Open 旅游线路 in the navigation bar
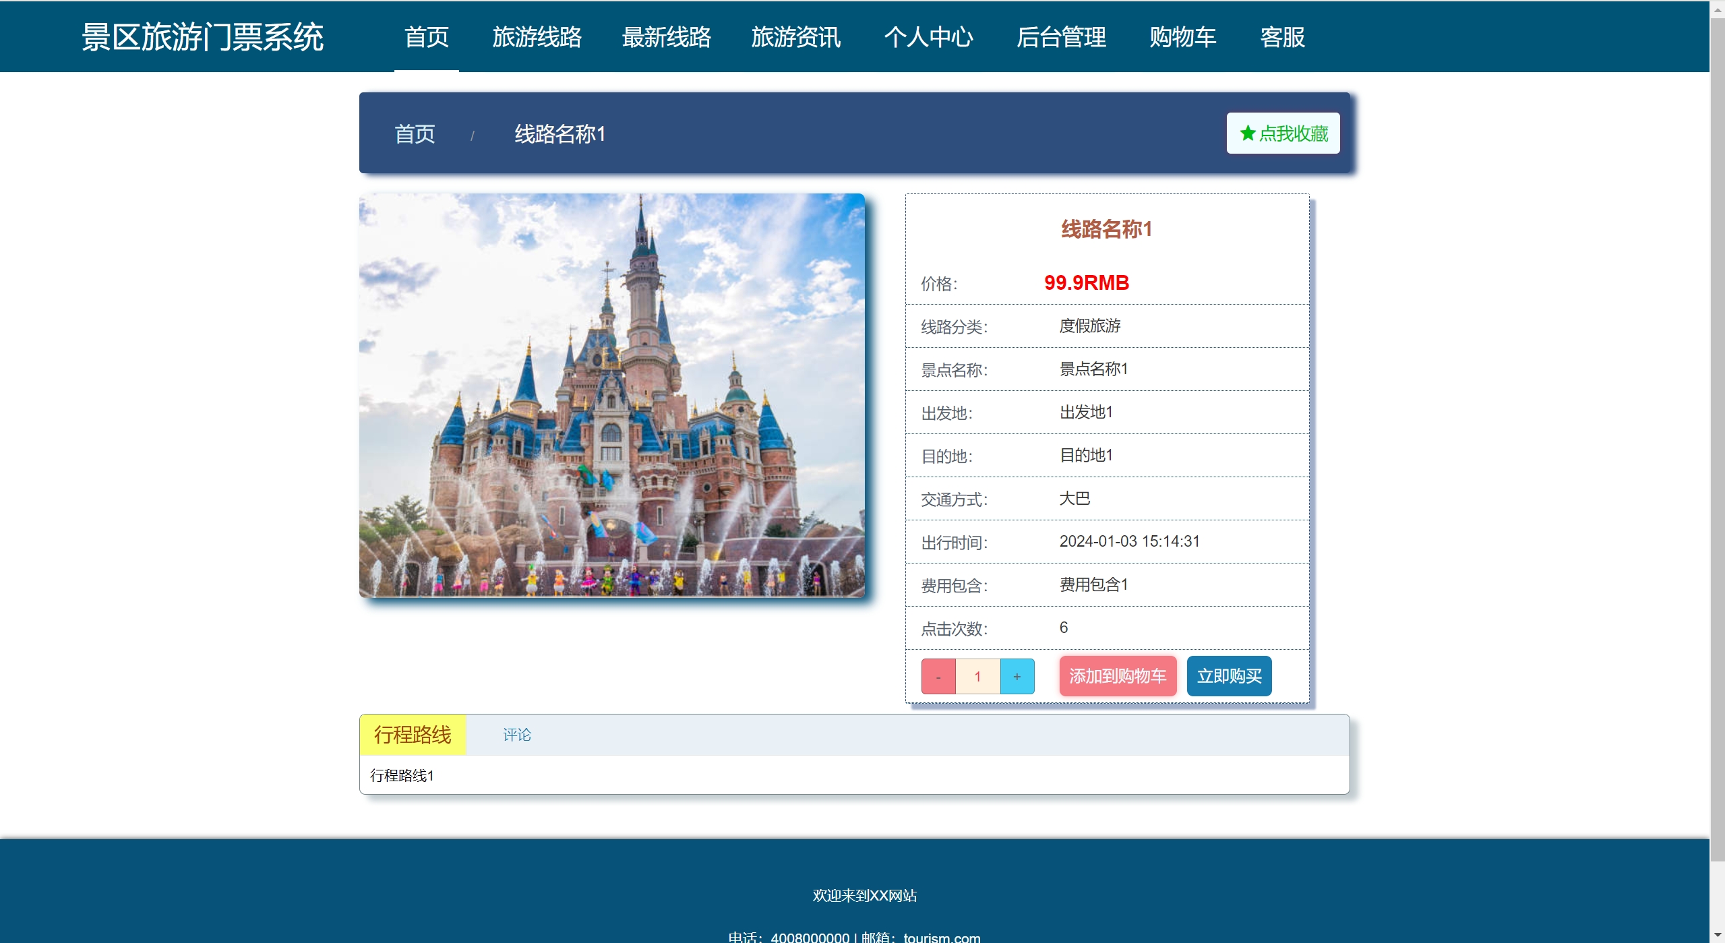Screen dimensions: 1725x943 pos(537,37)
